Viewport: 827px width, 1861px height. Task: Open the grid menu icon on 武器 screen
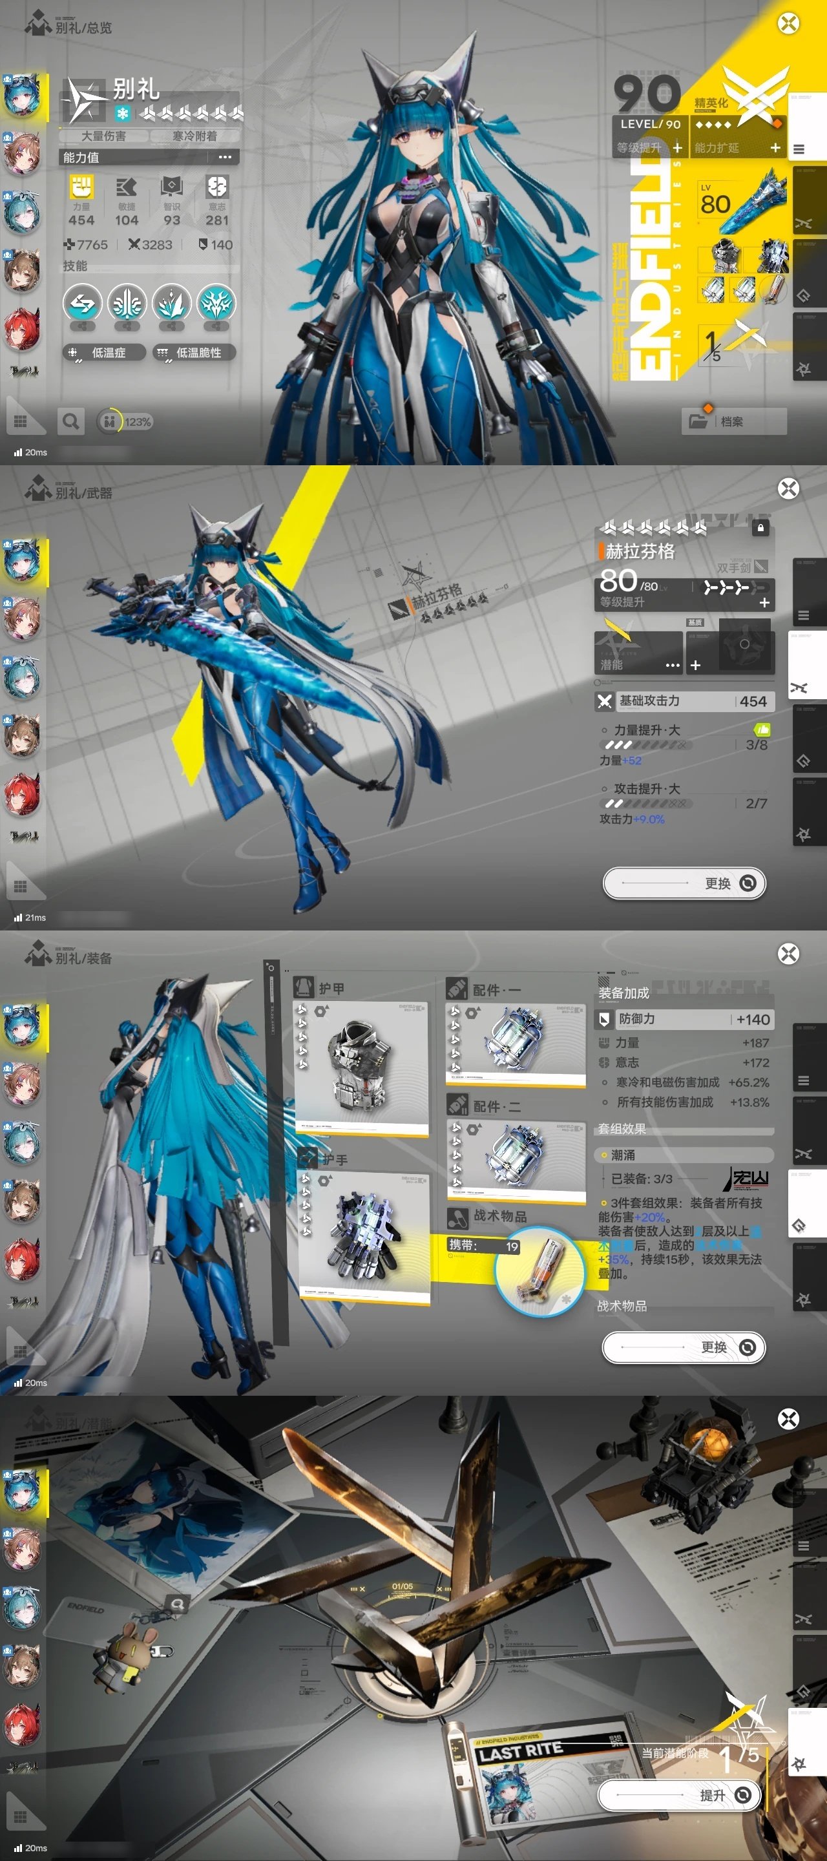tap(20, 886)
